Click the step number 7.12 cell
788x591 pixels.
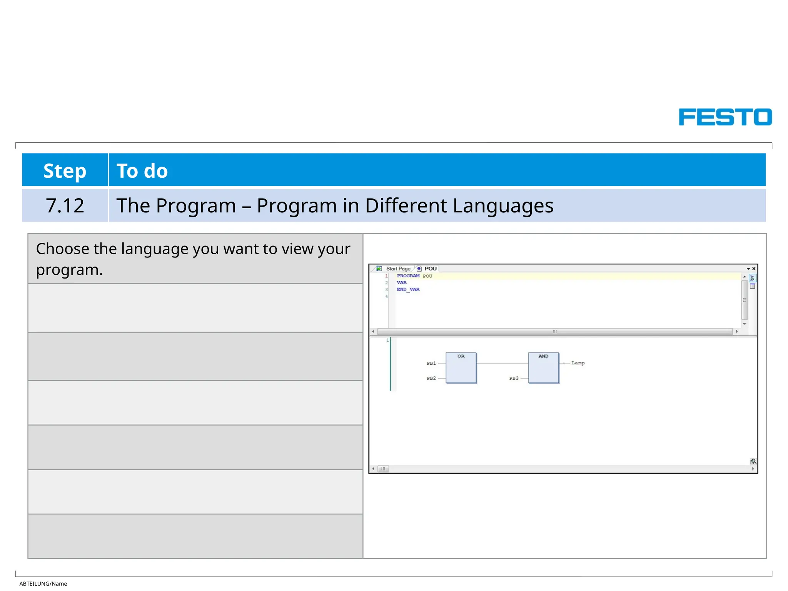(x=65, y=205)
